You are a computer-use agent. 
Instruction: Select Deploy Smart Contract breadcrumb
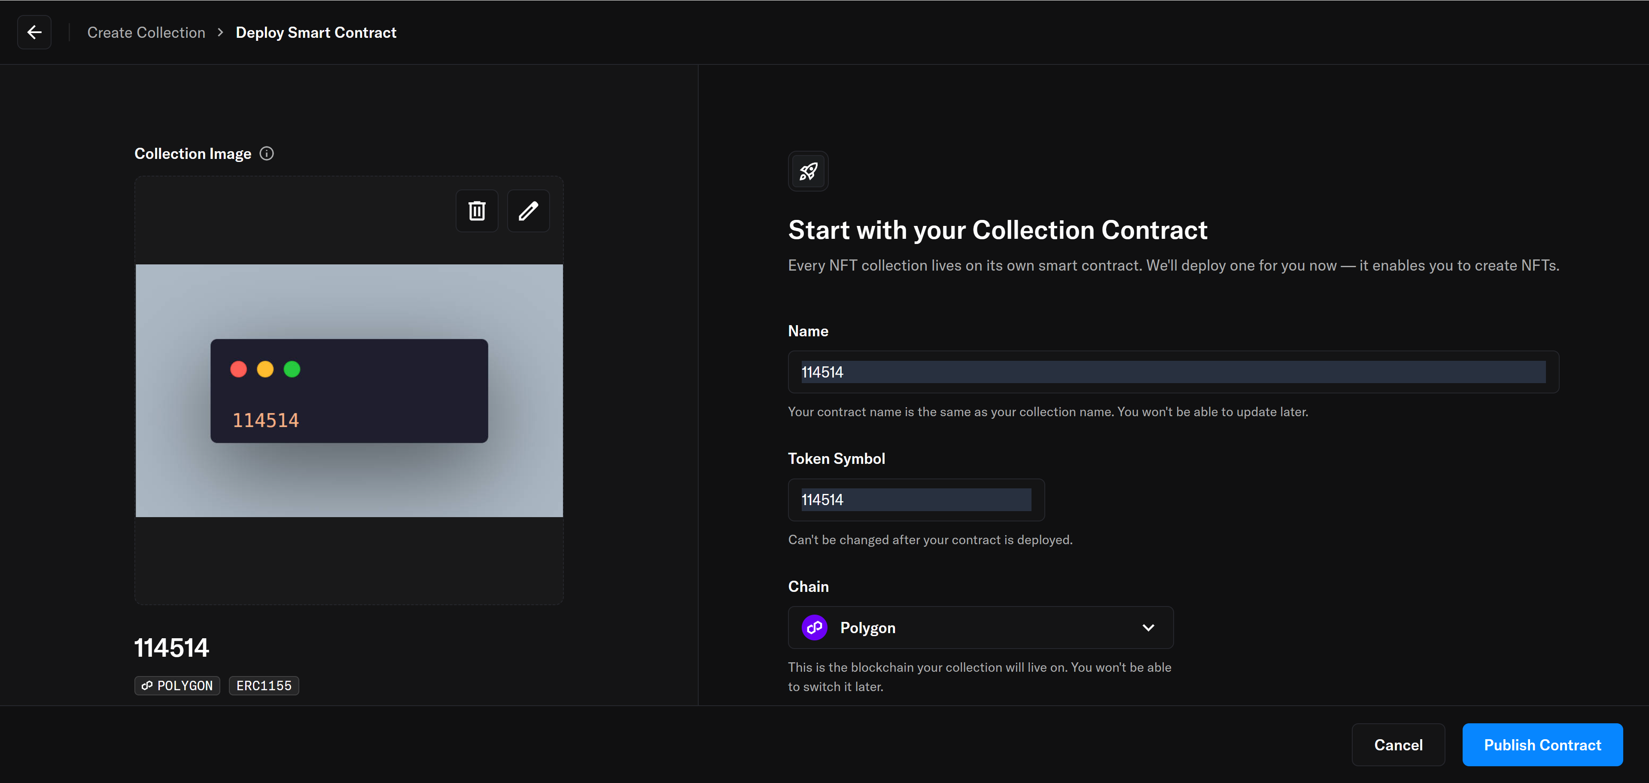point(316,32)
